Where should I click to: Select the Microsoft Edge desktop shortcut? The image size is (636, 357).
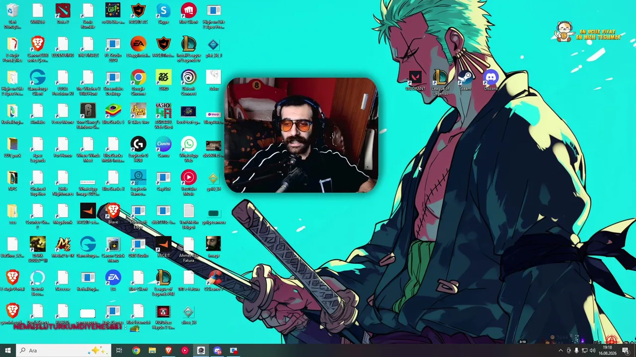point(138,216)
